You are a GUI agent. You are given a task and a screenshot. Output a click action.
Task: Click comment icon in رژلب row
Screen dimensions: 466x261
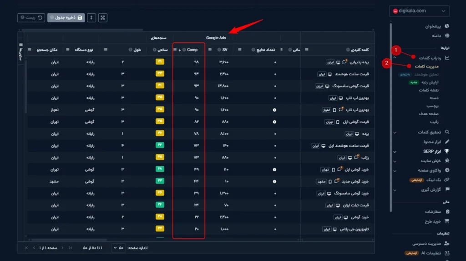pos(357,157)
